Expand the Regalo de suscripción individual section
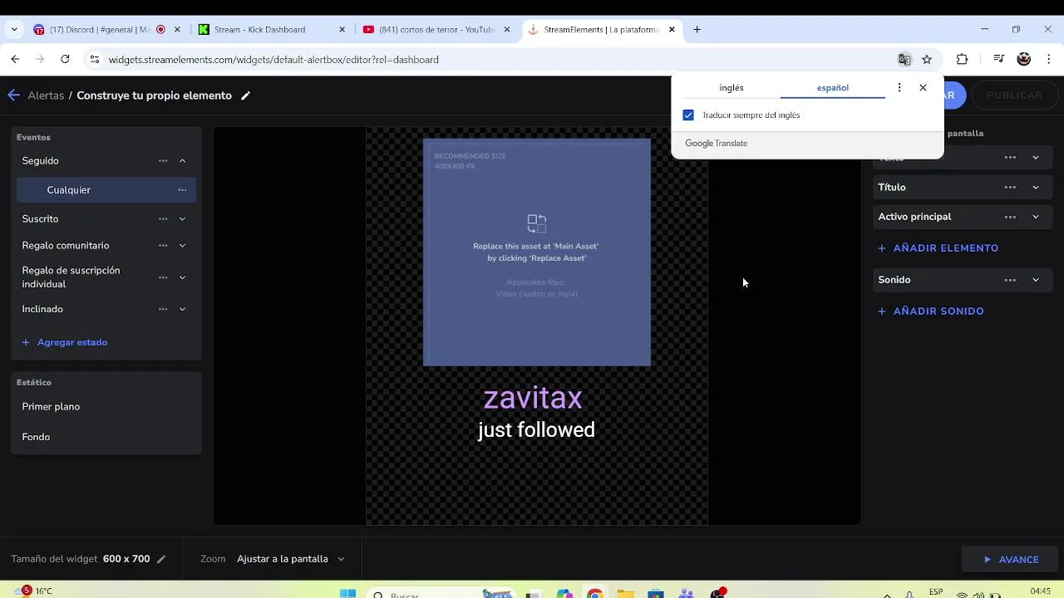Viewport: 1064px width, 598px height. click(182, 277)
